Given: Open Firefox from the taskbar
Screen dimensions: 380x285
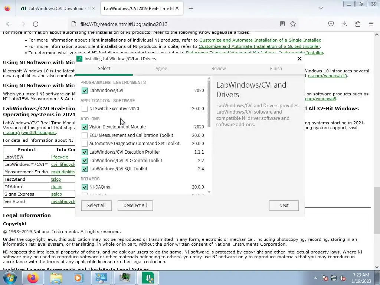Looking at the screenshot, I should click(x=33, y=278).
